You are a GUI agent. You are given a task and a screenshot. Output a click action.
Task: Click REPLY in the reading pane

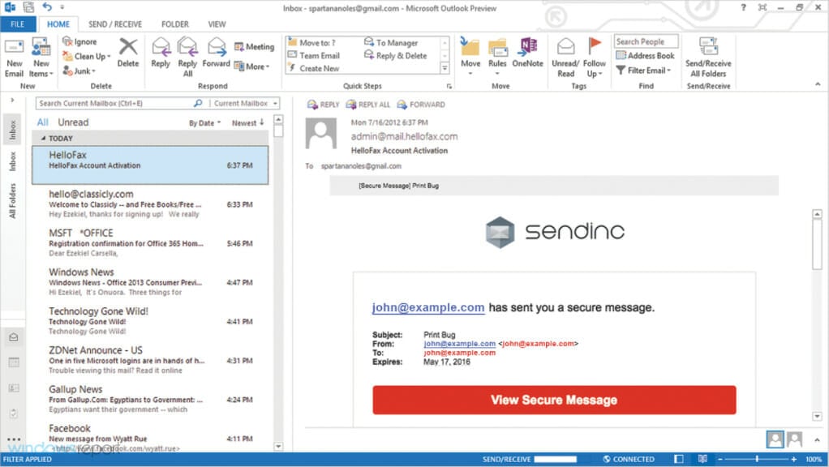[x=323, y=105]
